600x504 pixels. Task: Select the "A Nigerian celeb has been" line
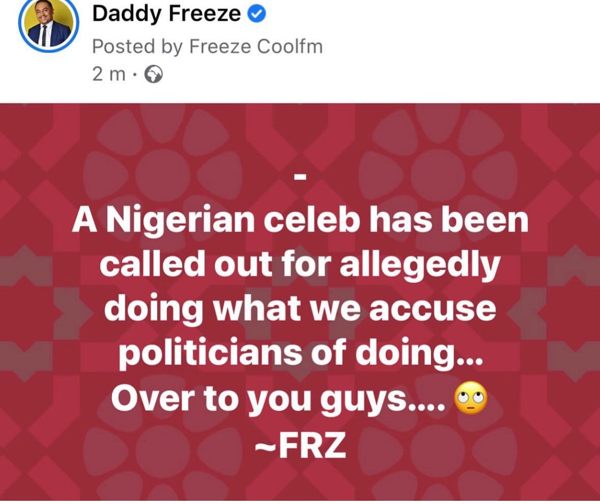[x=300, y=221]
